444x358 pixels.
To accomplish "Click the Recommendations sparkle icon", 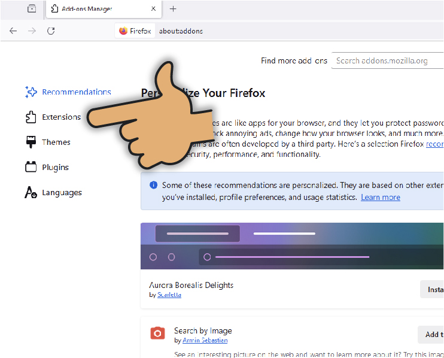I will click(x=31, y=92).
